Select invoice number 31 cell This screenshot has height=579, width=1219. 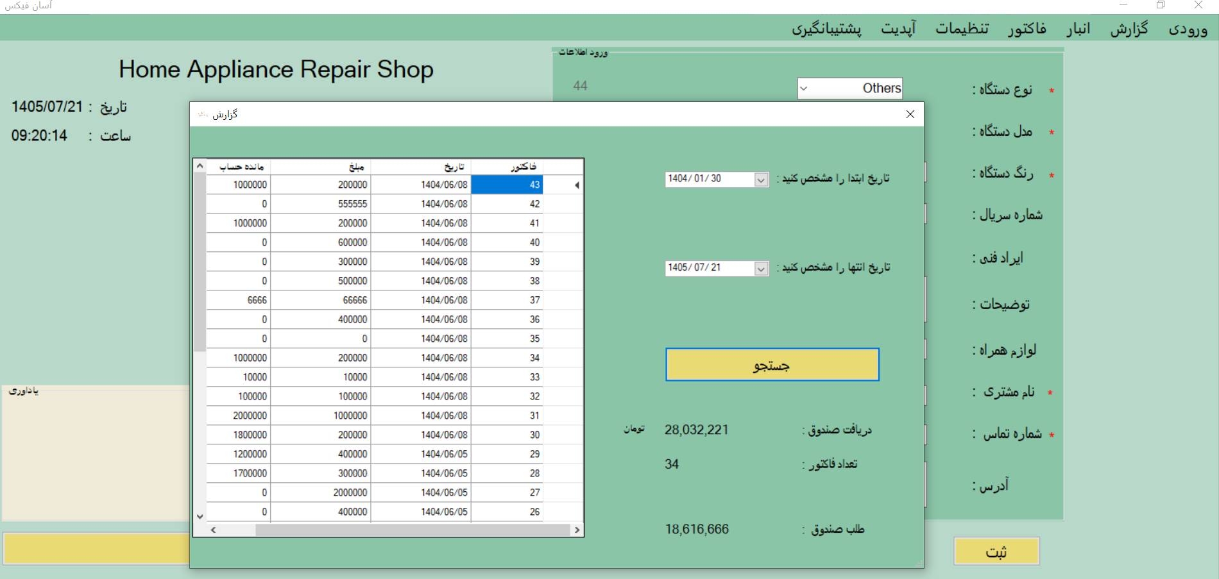click(x=507, y=415)
